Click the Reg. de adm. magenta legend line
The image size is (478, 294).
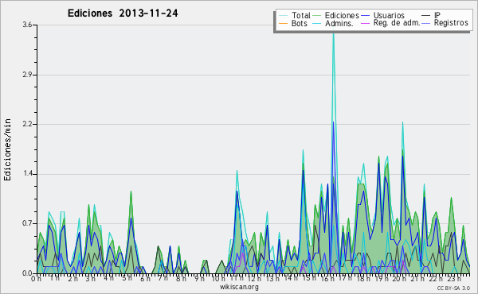point(365,23)
